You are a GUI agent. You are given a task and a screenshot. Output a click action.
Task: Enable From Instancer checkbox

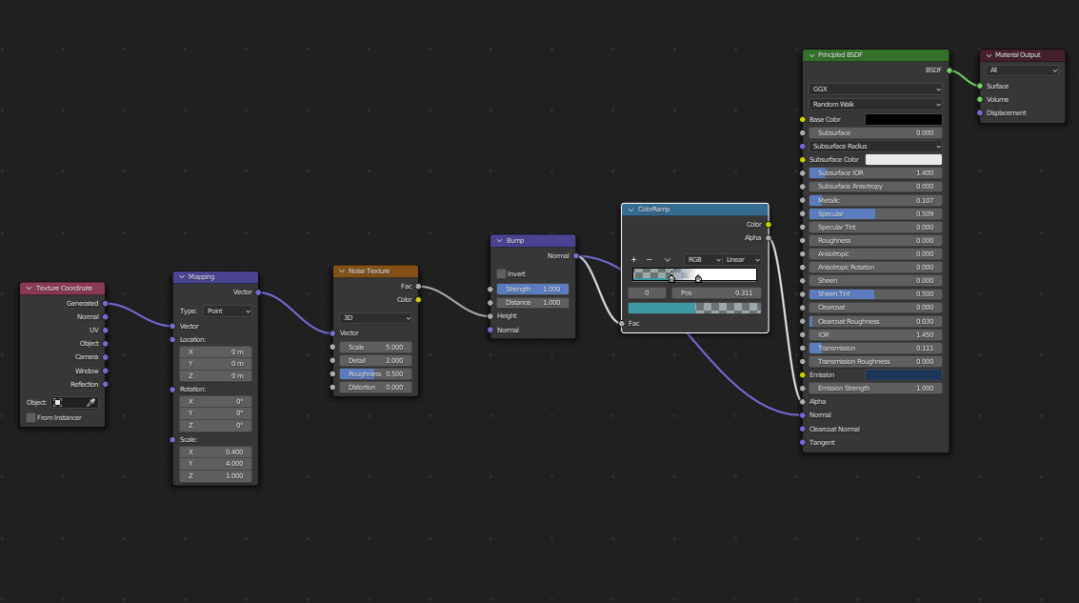coord(31,418)
